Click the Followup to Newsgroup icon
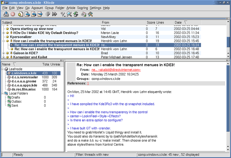The image size is (231, 158). pyautogui.click(x=27, y=14)
